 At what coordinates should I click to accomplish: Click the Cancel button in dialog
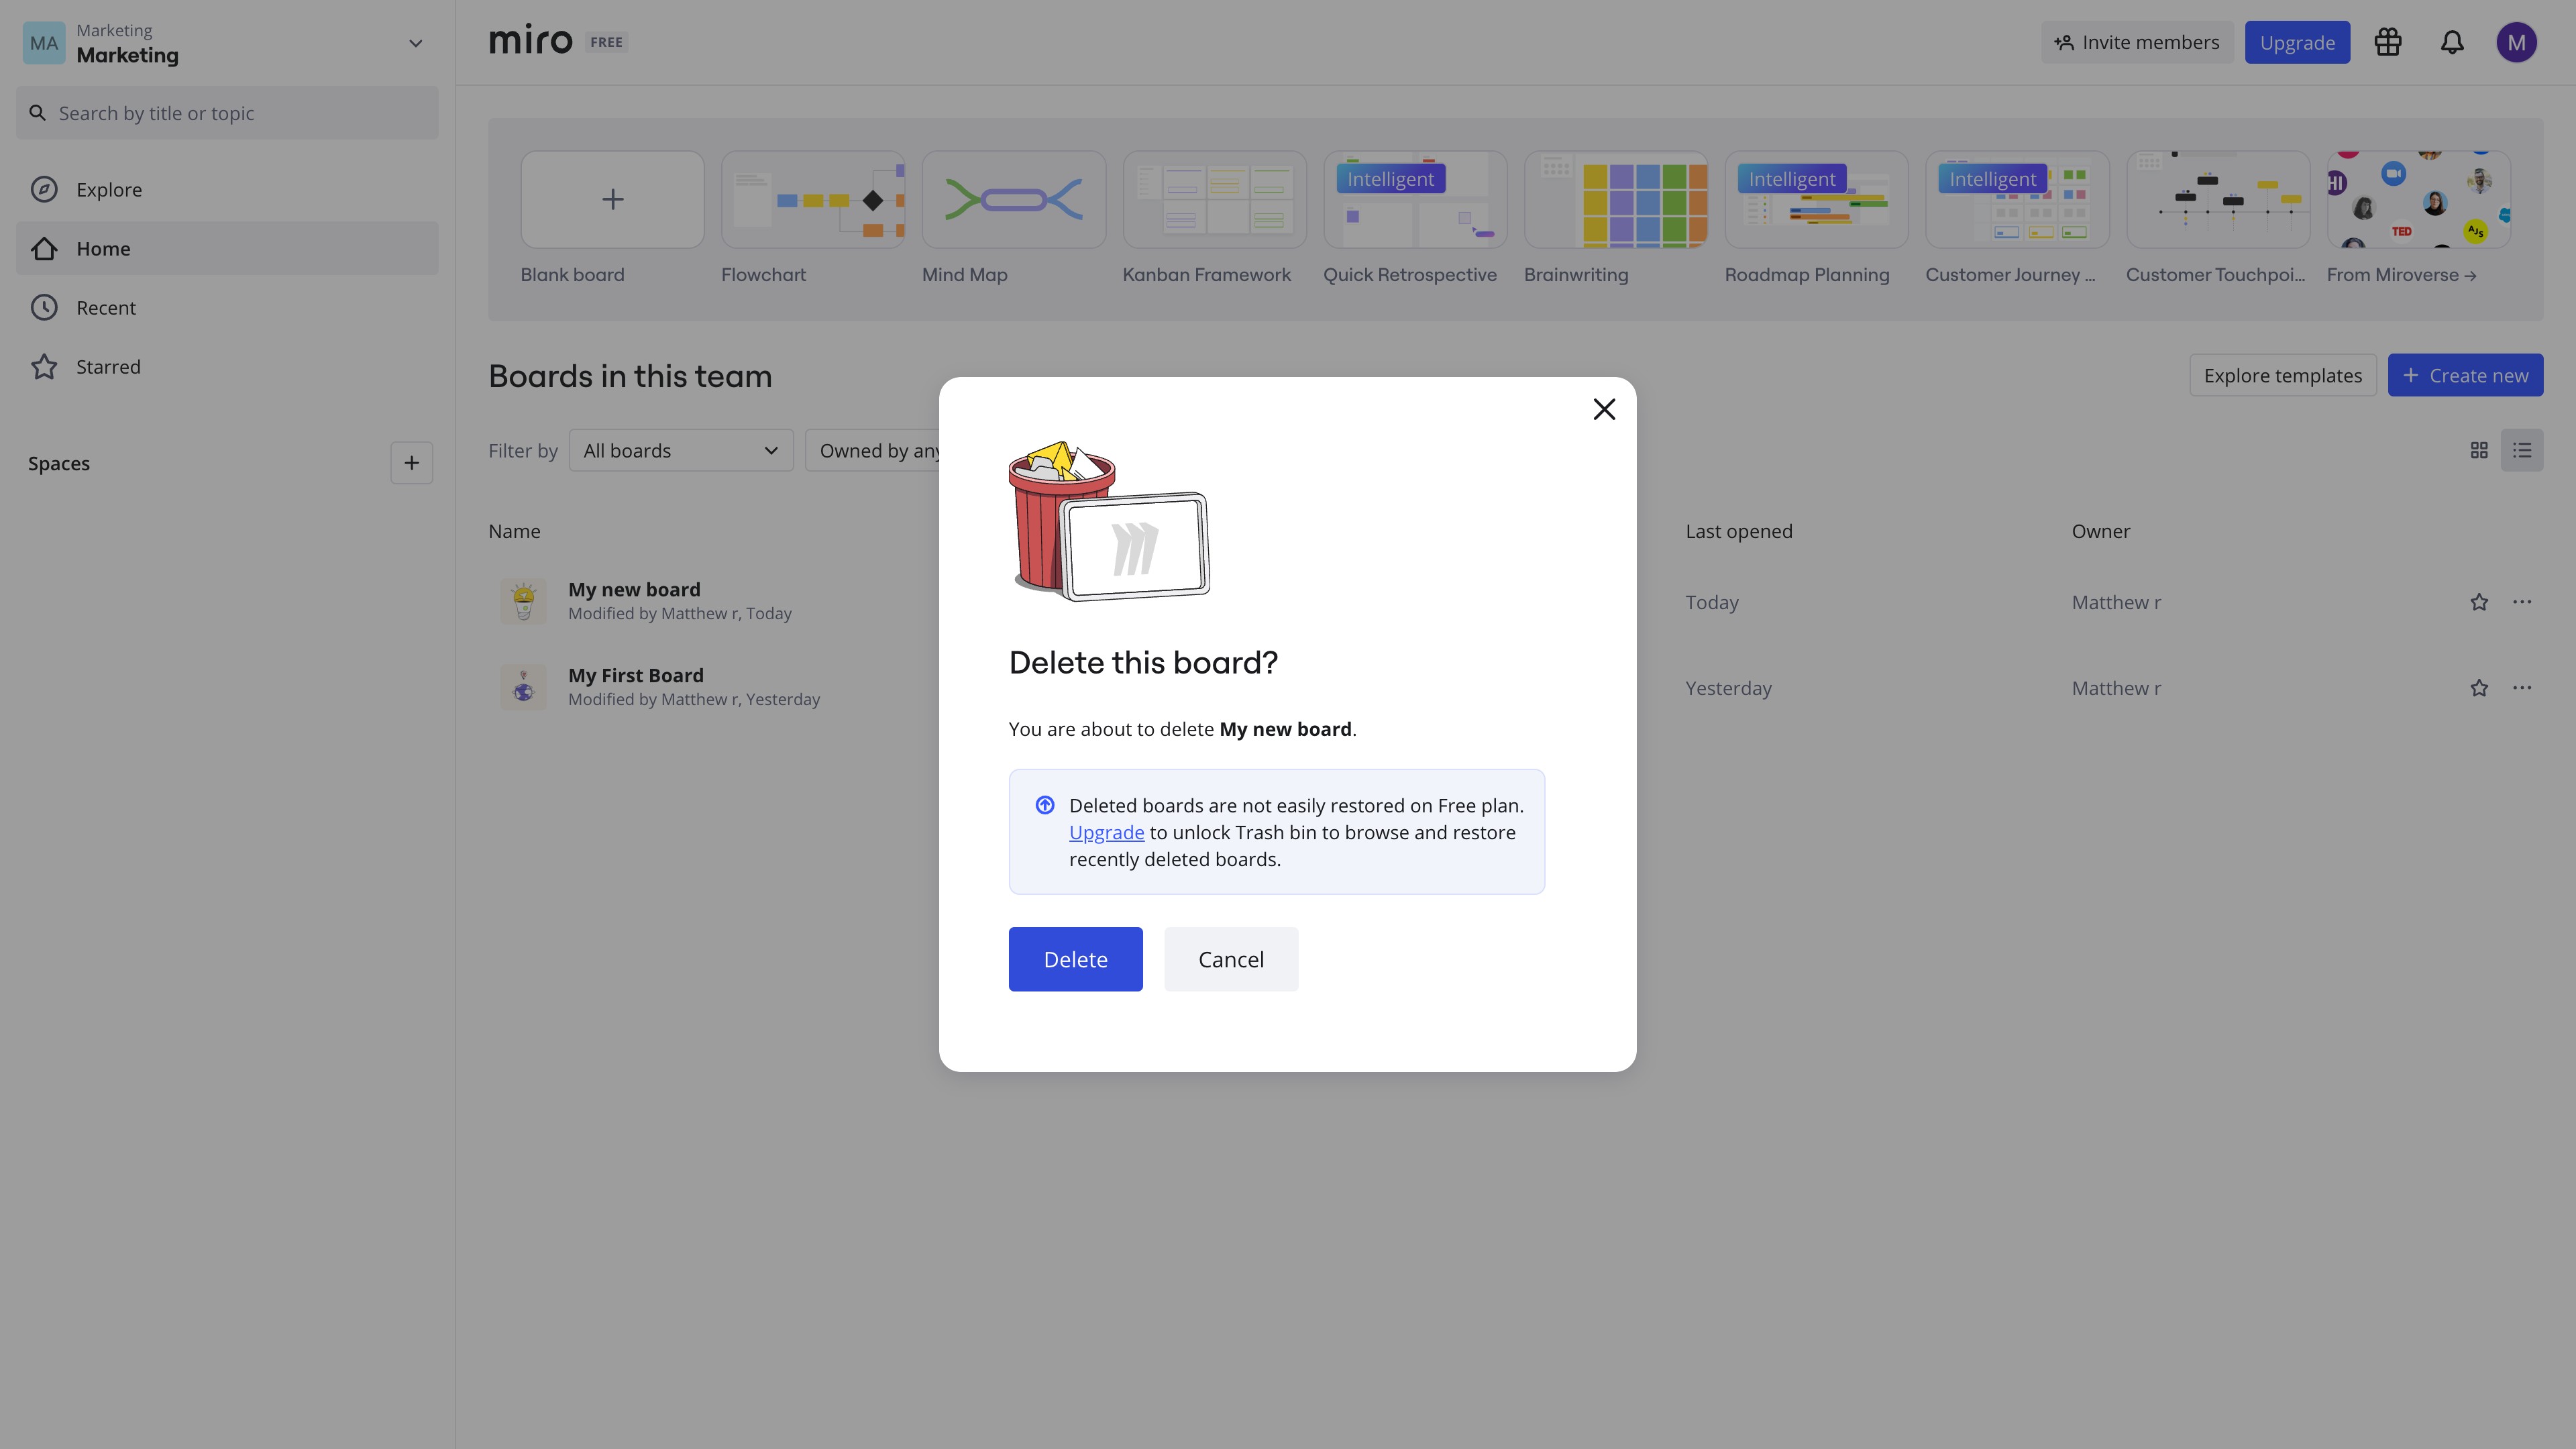tap(1231, 959)
